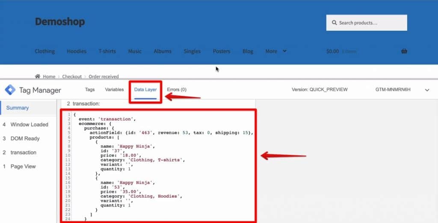Open the Errors (0) tab
This screenshot has width=438, height=223.
coord(177,90)
